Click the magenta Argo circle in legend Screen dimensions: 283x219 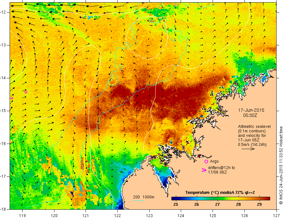pyautogui.click(x=206, y=161)
